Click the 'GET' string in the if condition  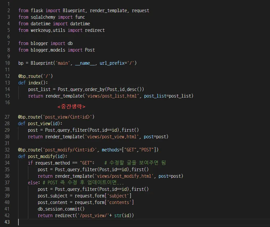(x=85, y=163)
